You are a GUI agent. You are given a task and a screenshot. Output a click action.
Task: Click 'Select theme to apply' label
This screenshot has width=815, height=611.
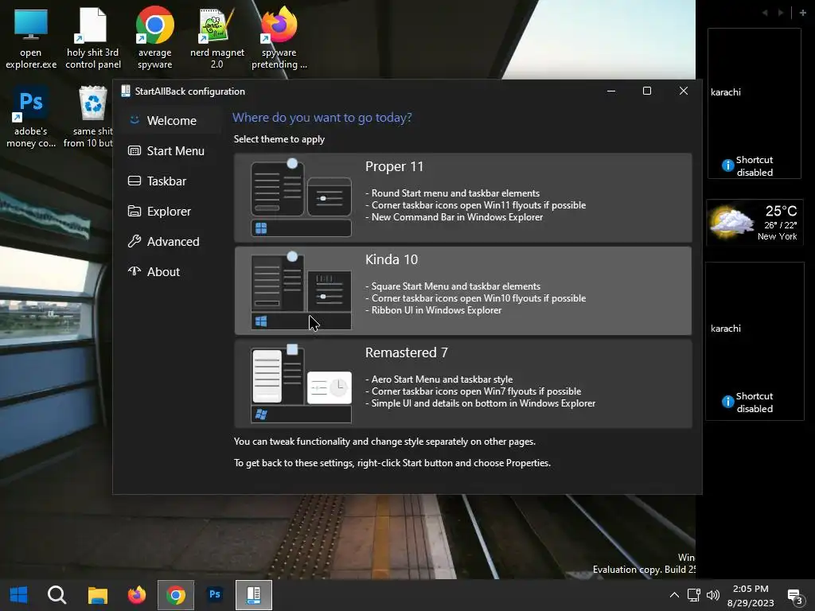pyautogui.click(x=279, y=138)
